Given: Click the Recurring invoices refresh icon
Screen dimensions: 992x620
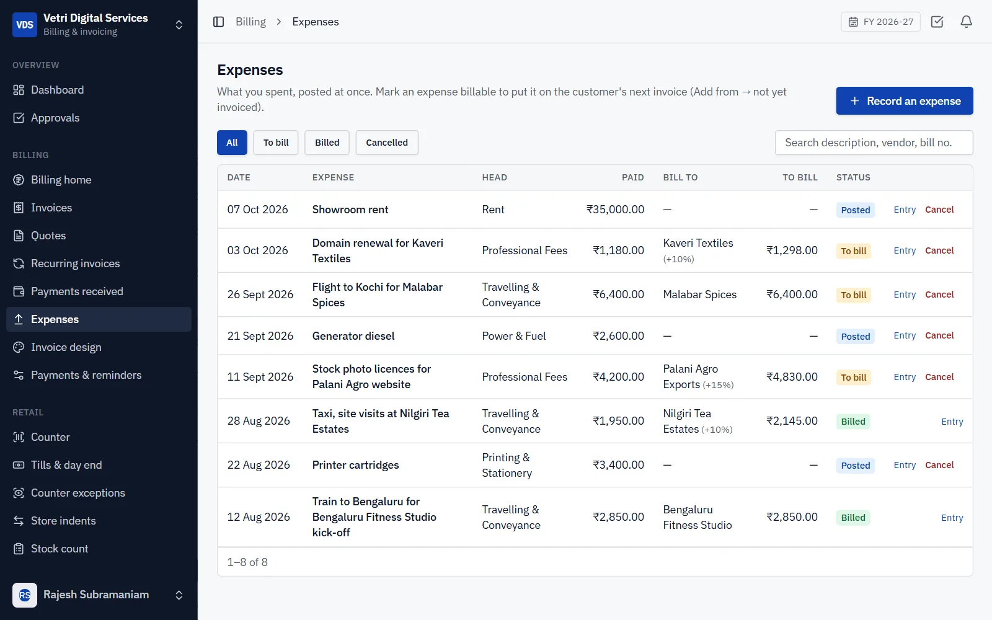Looking at the screenshot, I should coord(19,263).
